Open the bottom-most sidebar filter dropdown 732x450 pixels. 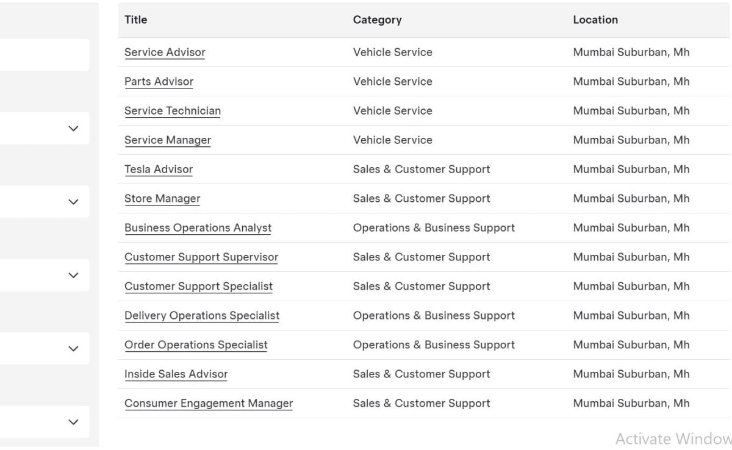pyautogui.click(x=73, y=422)
